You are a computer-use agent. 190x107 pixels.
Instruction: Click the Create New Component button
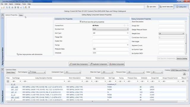coord(79,64)
